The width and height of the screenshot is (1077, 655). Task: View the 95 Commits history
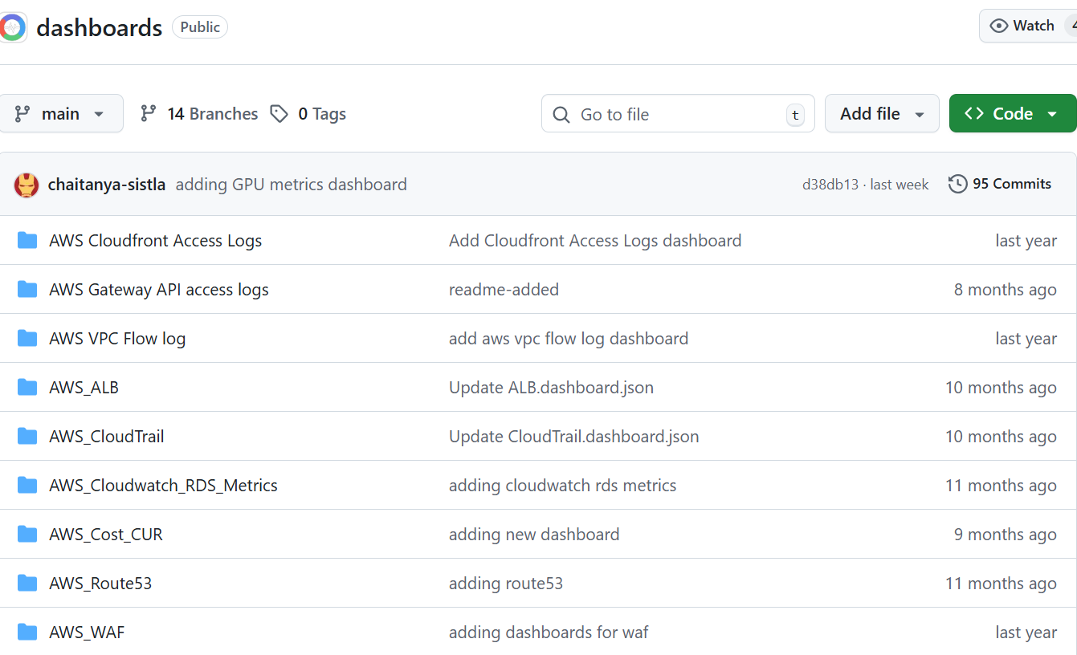click(x=1012, y=185)
